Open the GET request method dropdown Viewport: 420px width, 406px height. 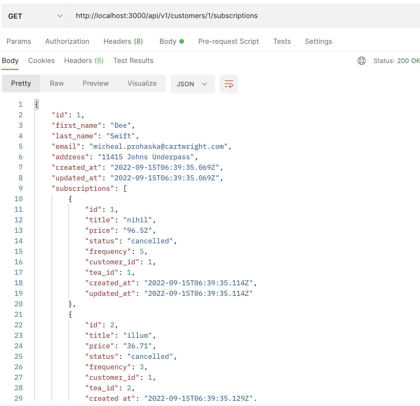(35, 16)
